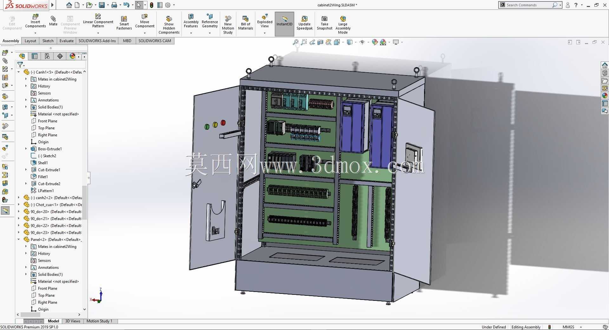
Task: Activate Move Component tool
Action: (145, 21)
